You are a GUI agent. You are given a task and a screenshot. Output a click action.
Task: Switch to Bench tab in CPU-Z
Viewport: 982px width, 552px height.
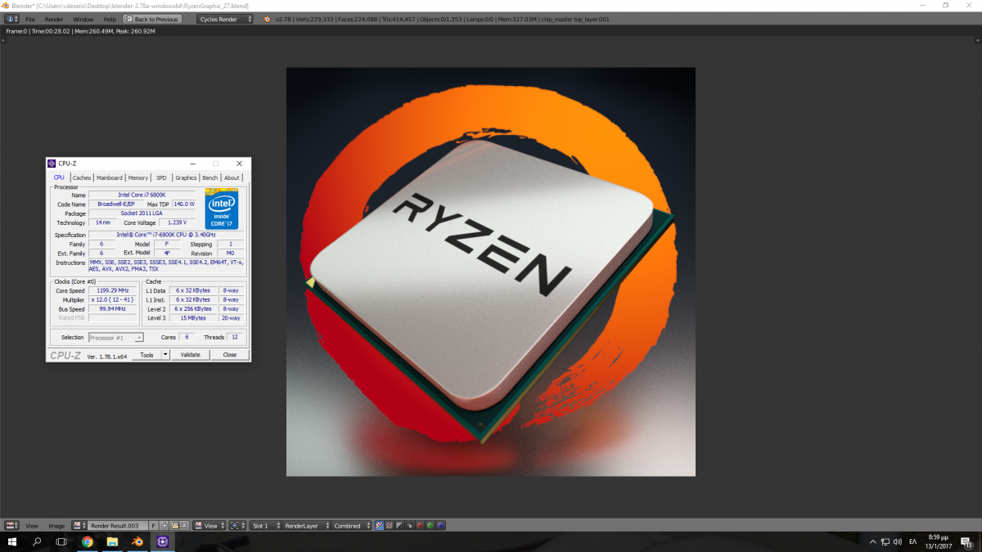click(x=210, y=177)
